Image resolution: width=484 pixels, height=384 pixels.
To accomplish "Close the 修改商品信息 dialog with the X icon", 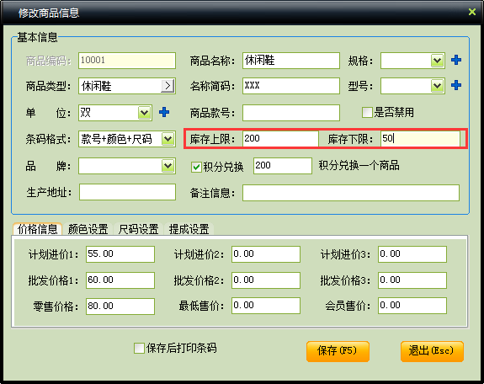I will pos(472,12).
